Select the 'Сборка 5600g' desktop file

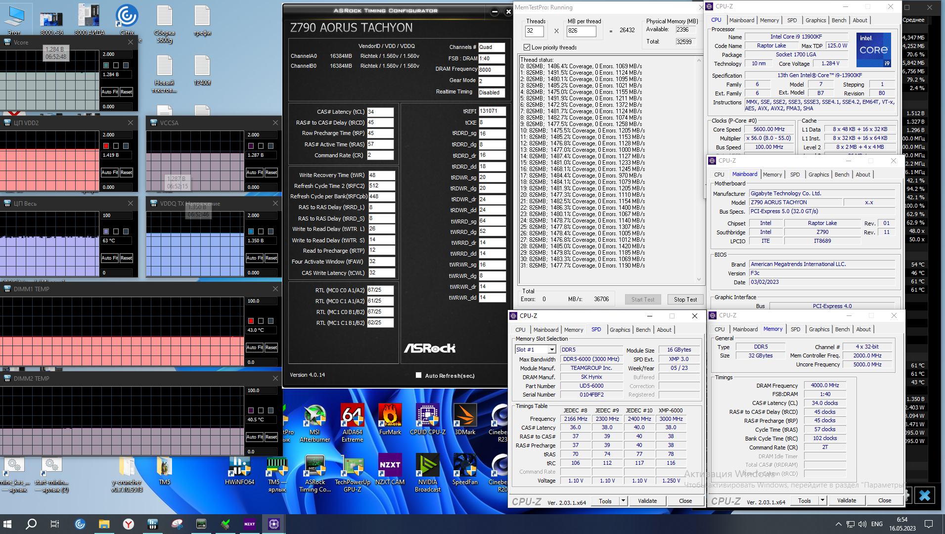tap(165, 24)
